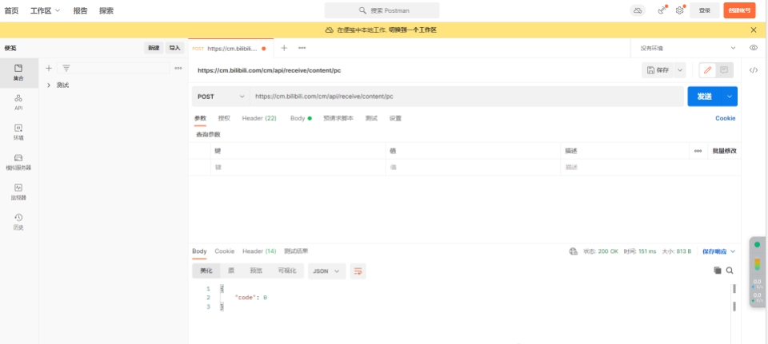Open the code snippet panel icon
This screenshot has height=344, width=768.
click(x=754, y=70)
